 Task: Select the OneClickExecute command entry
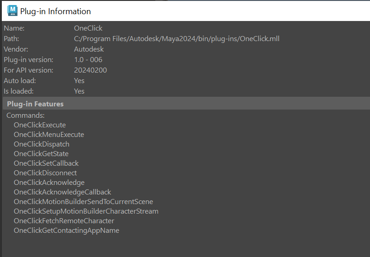[40, 125]
